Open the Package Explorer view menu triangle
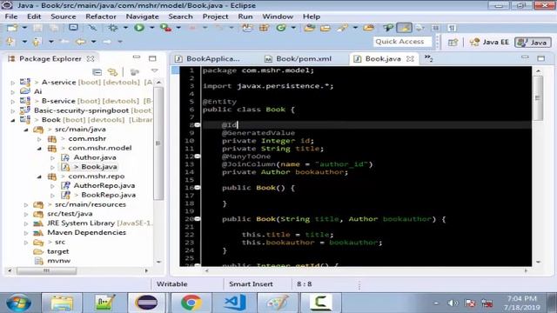This screenshot has height=313, width=557. [x=155, y=71]
